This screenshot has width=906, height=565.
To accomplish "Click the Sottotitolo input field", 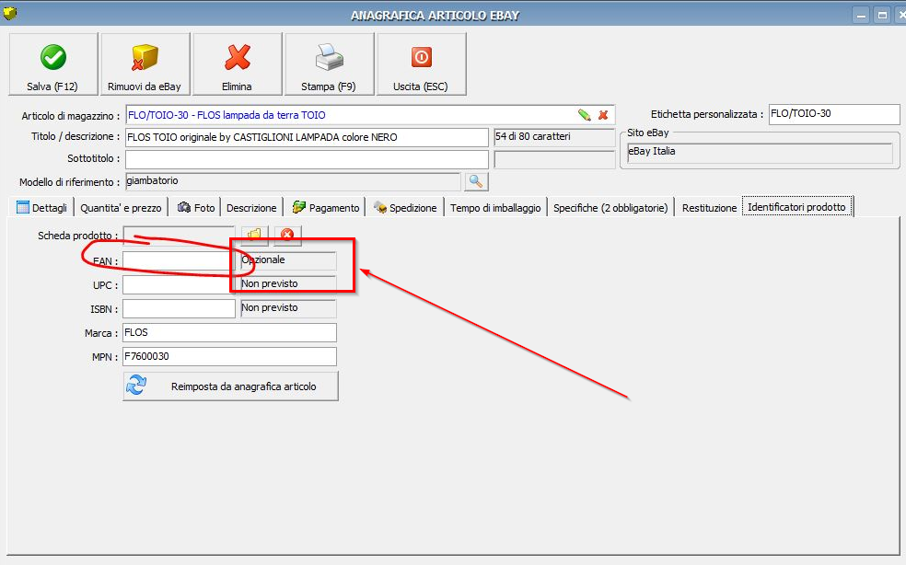I will [307, 159].
